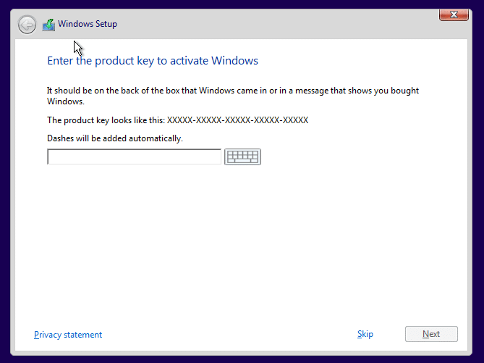484x363 pixels.
Task: Click the 'Windows Setup' title text
Action: (88, 24)
